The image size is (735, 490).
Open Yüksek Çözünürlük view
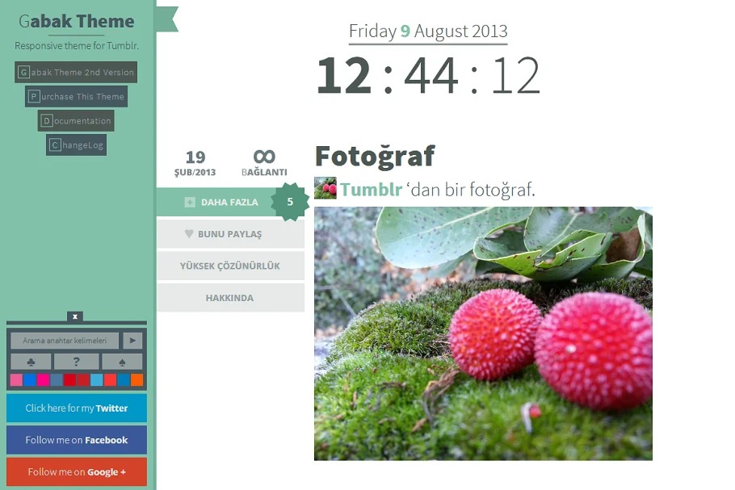click(x=231, y=266)
